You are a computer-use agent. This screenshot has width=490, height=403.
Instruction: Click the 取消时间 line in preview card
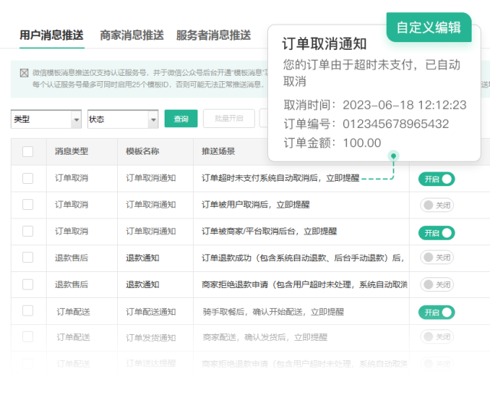tap(375, 105)
